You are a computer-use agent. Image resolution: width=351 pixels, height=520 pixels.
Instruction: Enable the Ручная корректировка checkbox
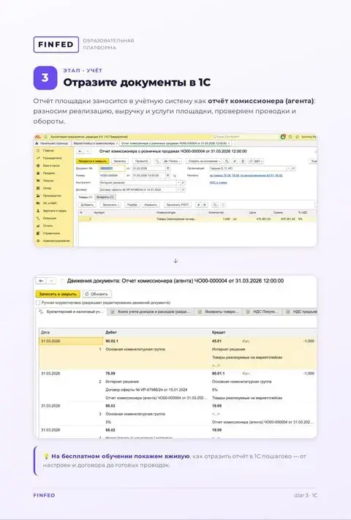pyautogui.click(x=38, y=303)
